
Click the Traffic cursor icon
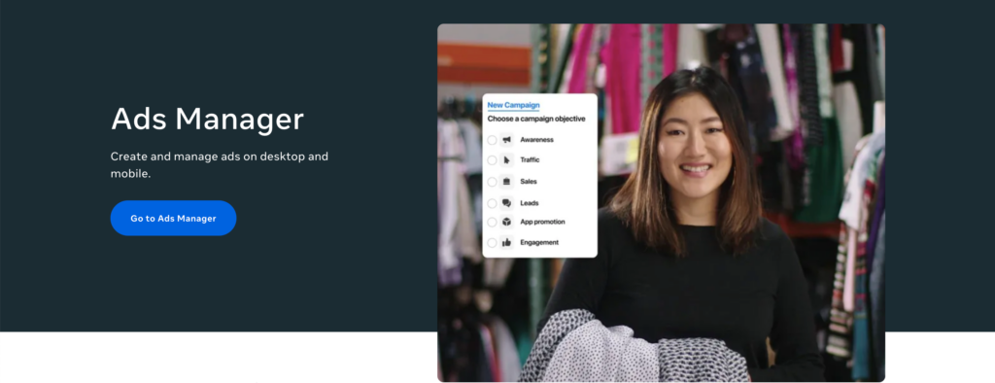click(x=506, y=160)
